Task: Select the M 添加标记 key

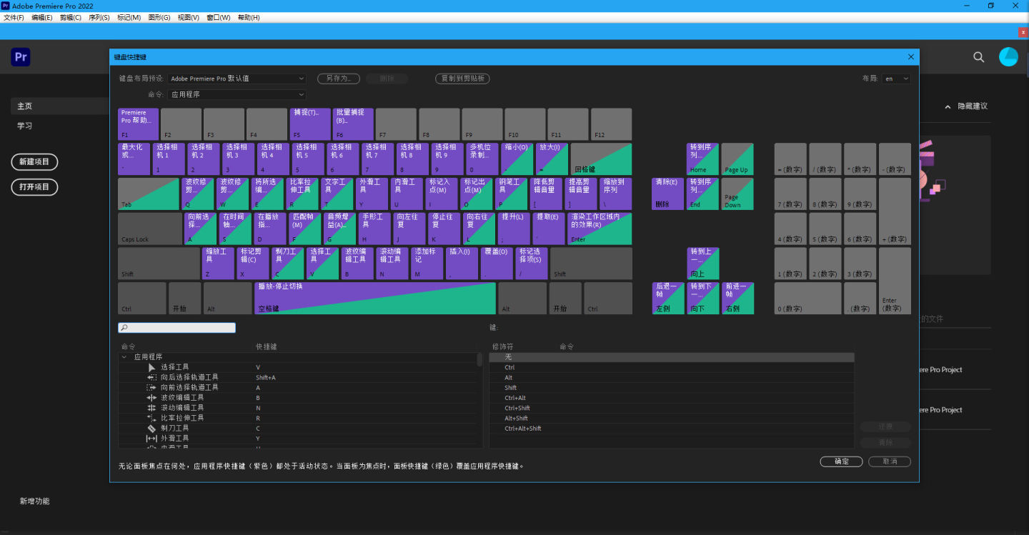Action: coord(427,264)
